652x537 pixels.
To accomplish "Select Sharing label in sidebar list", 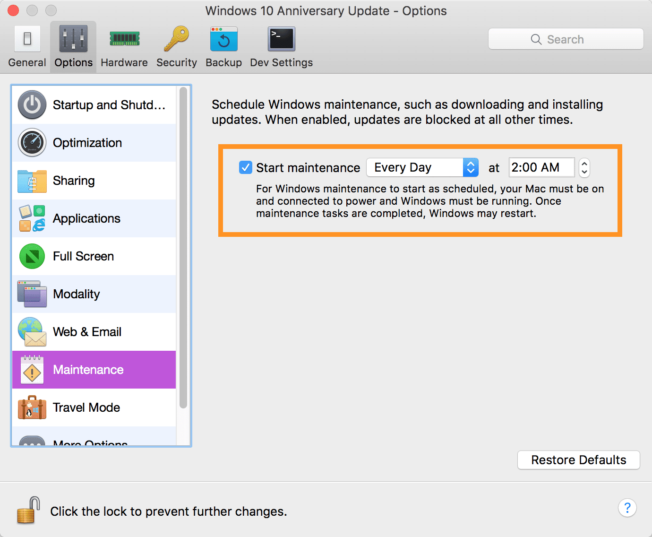I will [74, 181].
